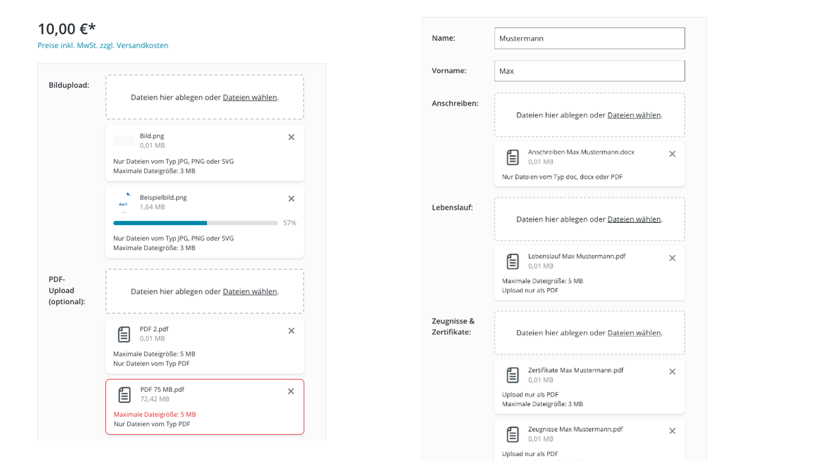Viewport: 821px width, 461px height.
Task: Click the Bild.png thumbnail
Action: (124, 141)
